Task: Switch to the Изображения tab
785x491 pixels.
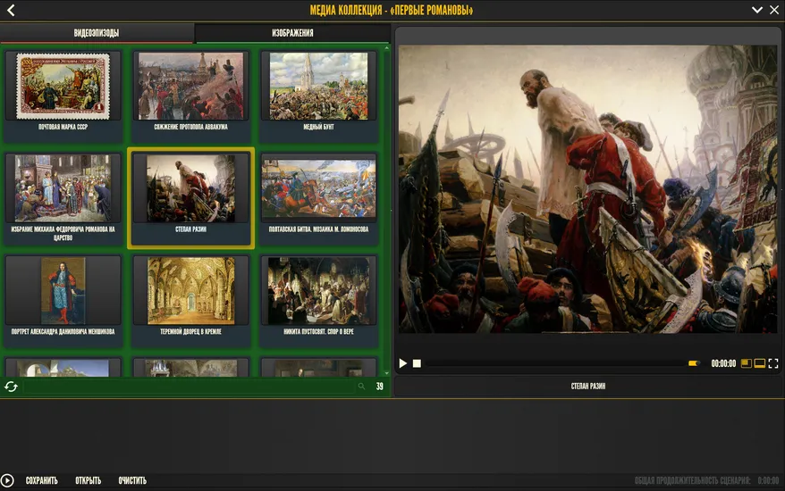Action: (292, 33)
